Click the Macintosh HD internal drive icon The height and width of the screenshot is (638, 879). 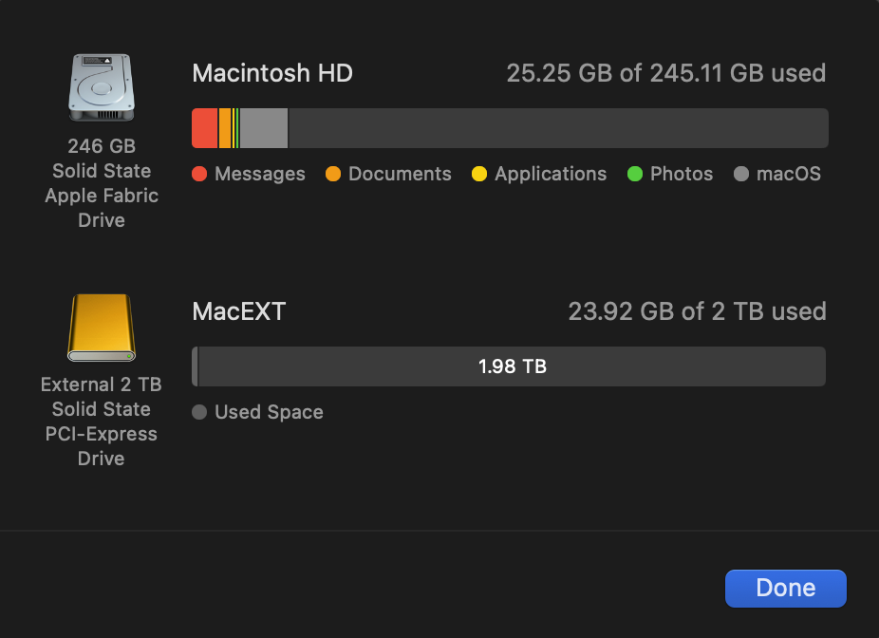tap(102, 87)
